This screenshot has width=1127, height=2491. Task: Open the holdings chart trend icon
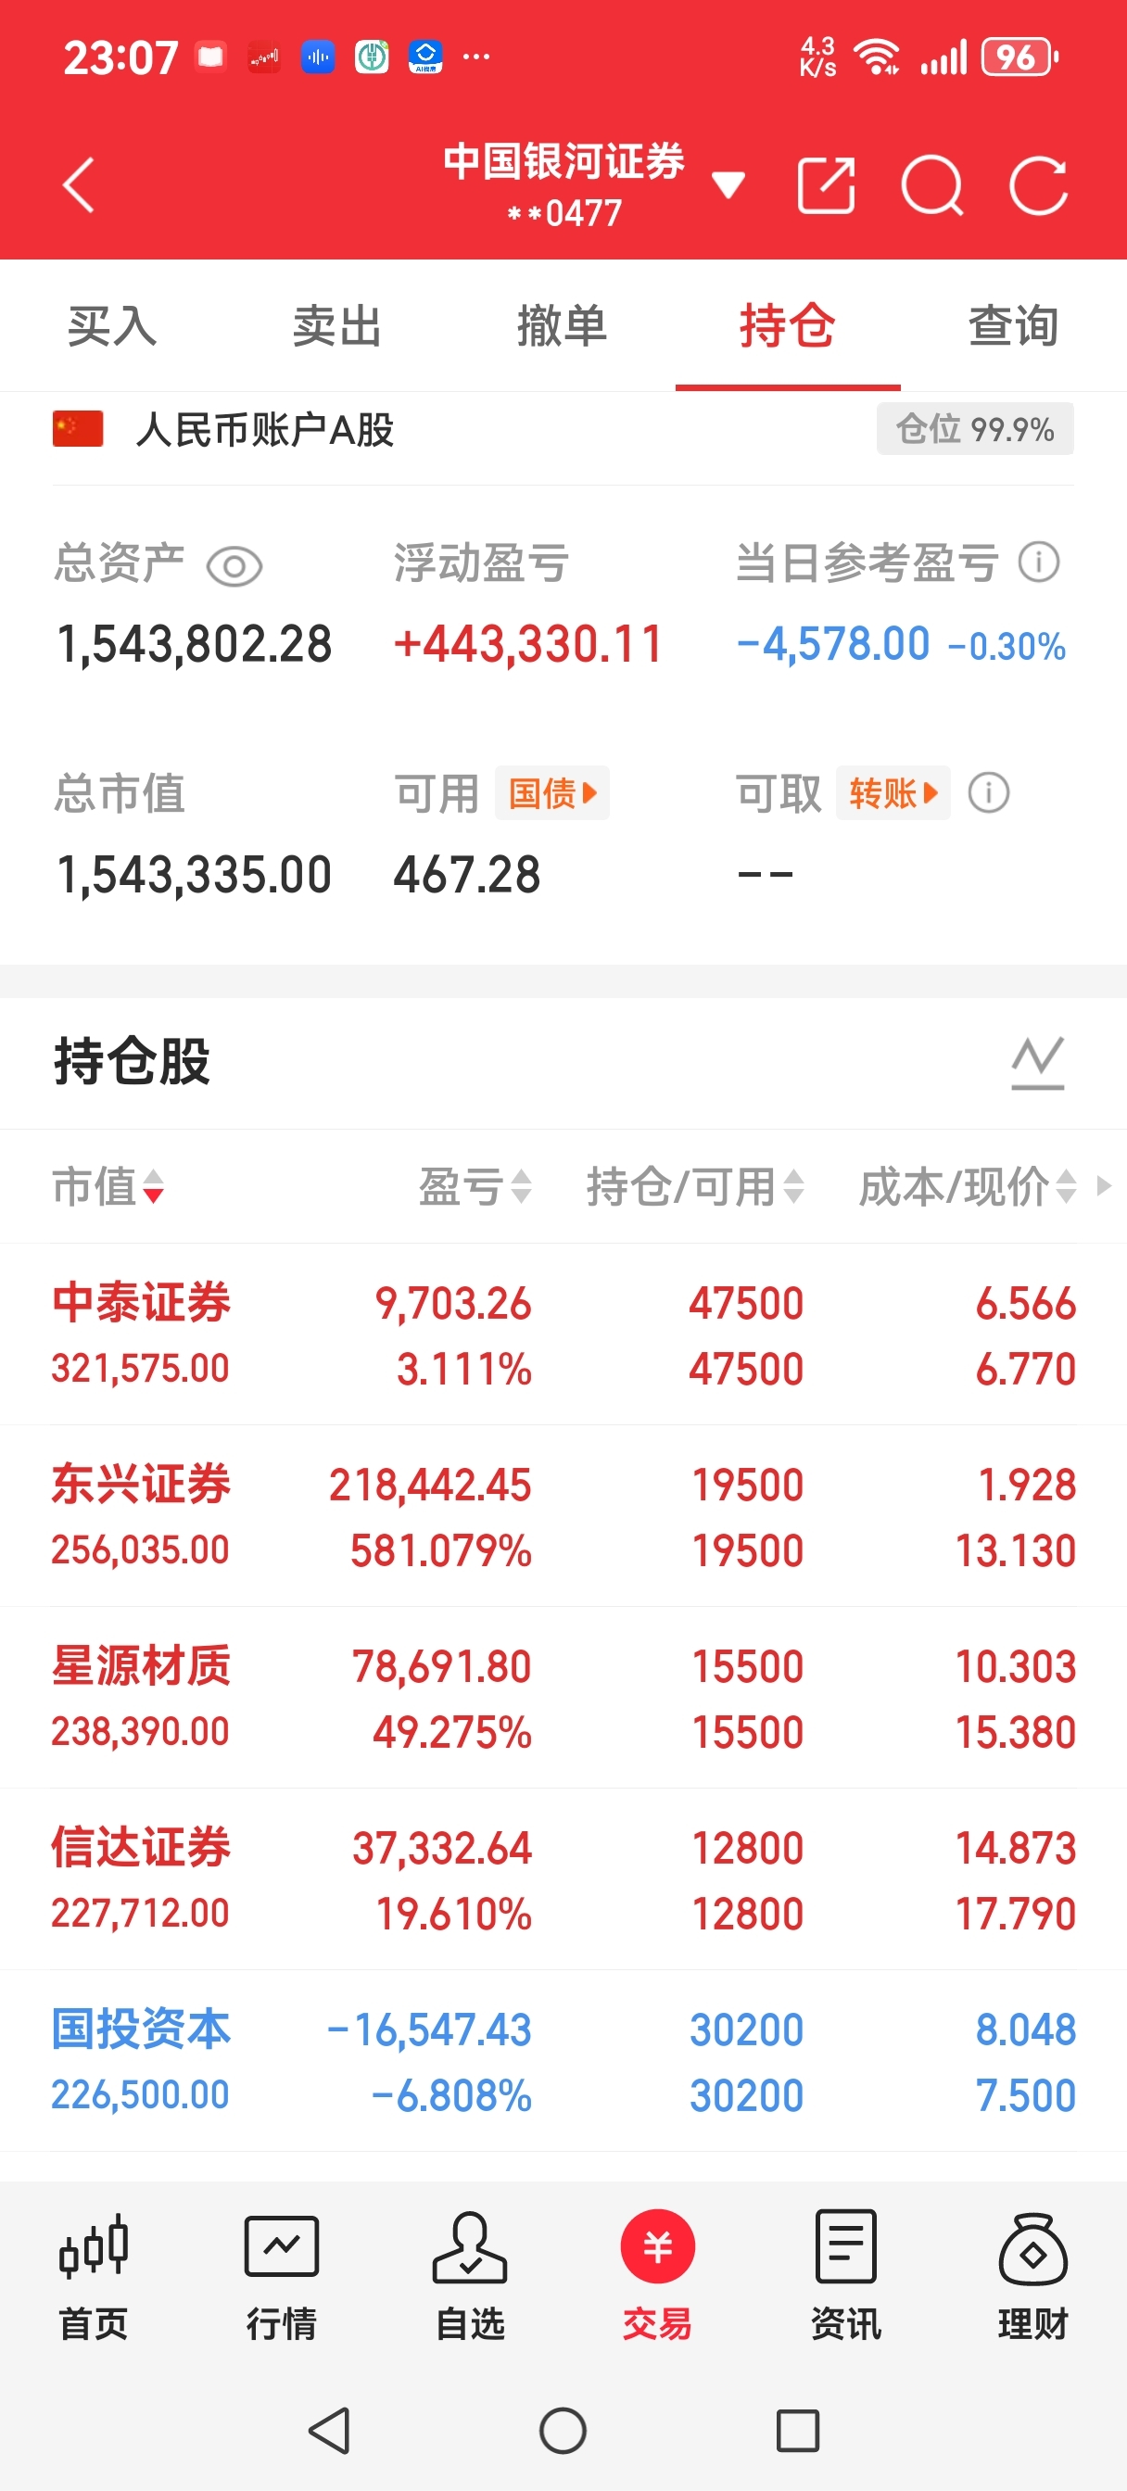pyautogui.click(x=1037, y=1062)
